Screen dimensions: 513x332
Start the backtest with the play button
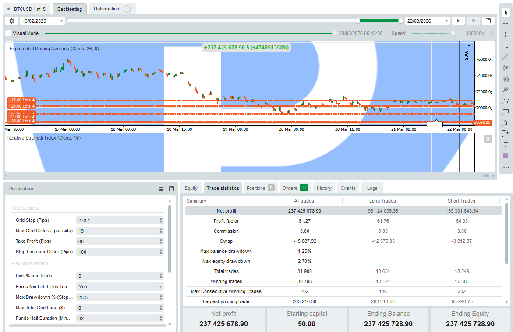coord(458,21)
